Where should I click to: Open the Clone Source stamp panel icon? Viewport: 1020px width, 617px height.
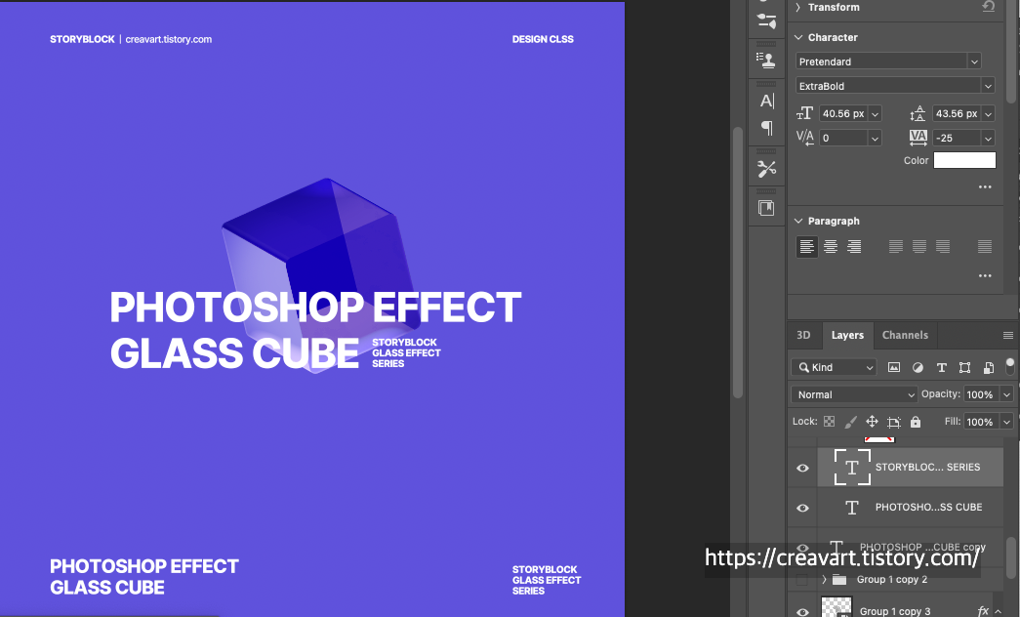tap(766, 61)
